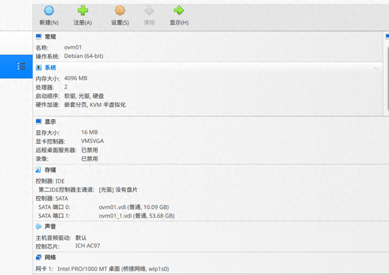Open the 系统 section header title
This screenshot has width=389, height=275.
(50, 68)
